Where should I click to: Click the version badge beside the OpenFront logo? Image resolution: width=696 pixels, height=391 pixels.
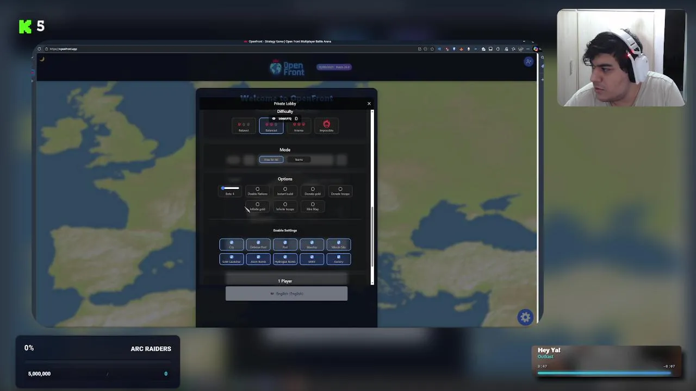tap(334, 67)
